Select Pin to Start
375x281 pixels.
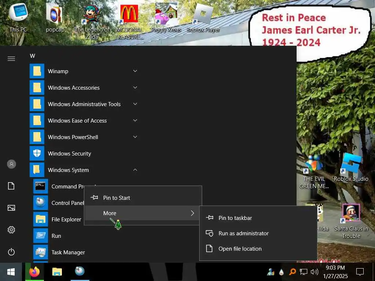pyautogui.click(x=143, y=198)
